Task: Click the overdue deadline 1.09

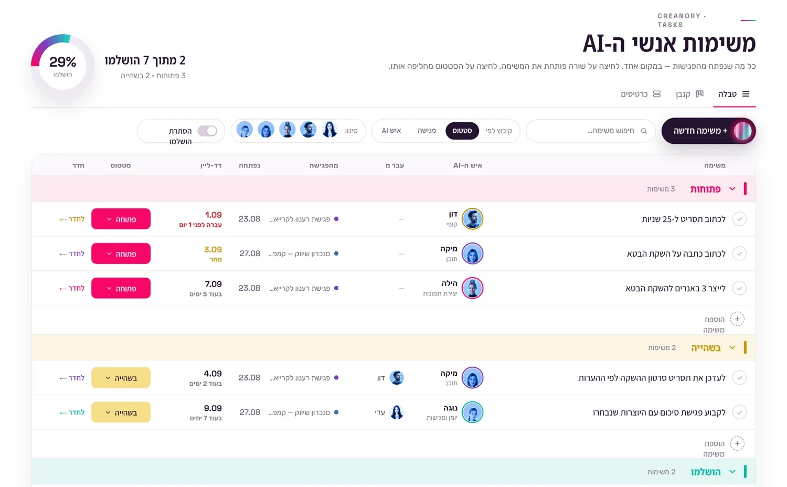Action: [213, 215]
